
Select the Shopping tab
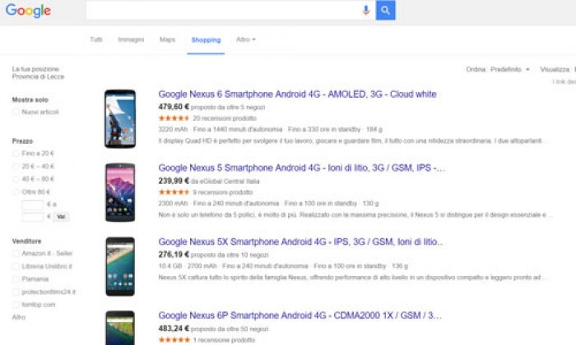(x=206, y=40)
